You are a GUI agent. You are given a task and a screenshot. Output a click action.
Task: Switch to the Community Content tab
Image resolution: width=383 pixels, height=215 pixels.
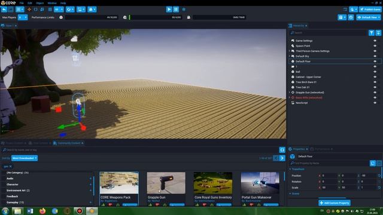69,143
